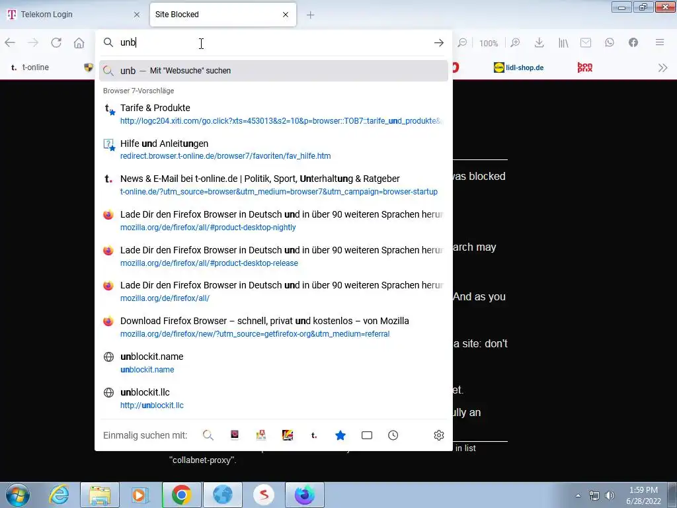This screenshot has height=508, width=677.
Task: Open the library bookshelf icon
Action: tap(563, 42)
